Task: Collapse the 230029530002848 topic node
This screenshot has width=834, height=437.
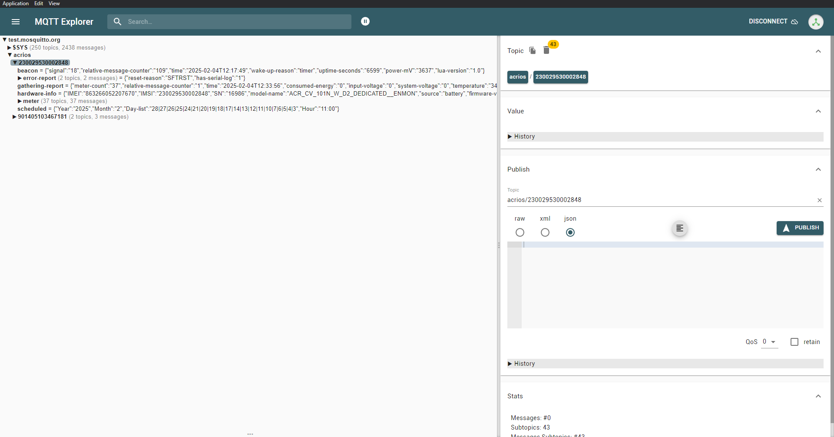Action: (x=14, y=63)
